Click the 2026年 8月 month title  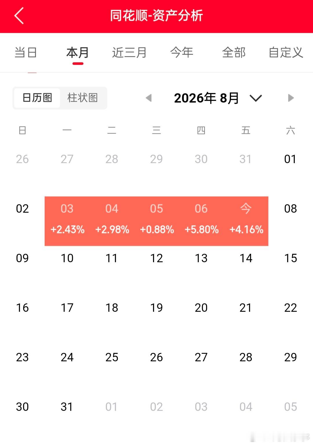coord(206,98)
